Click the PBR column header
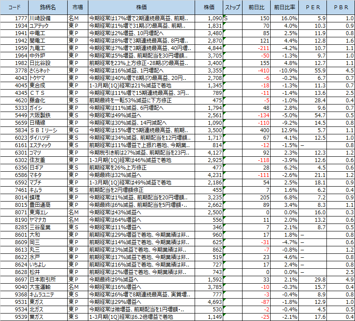 pyautogui.click(x=341, y=7)
